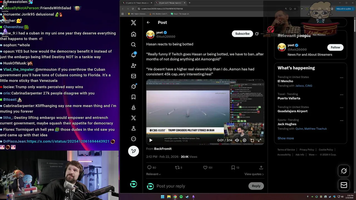
Task: Open more options for Jack Hughes trend
Action: coord(342,121)
